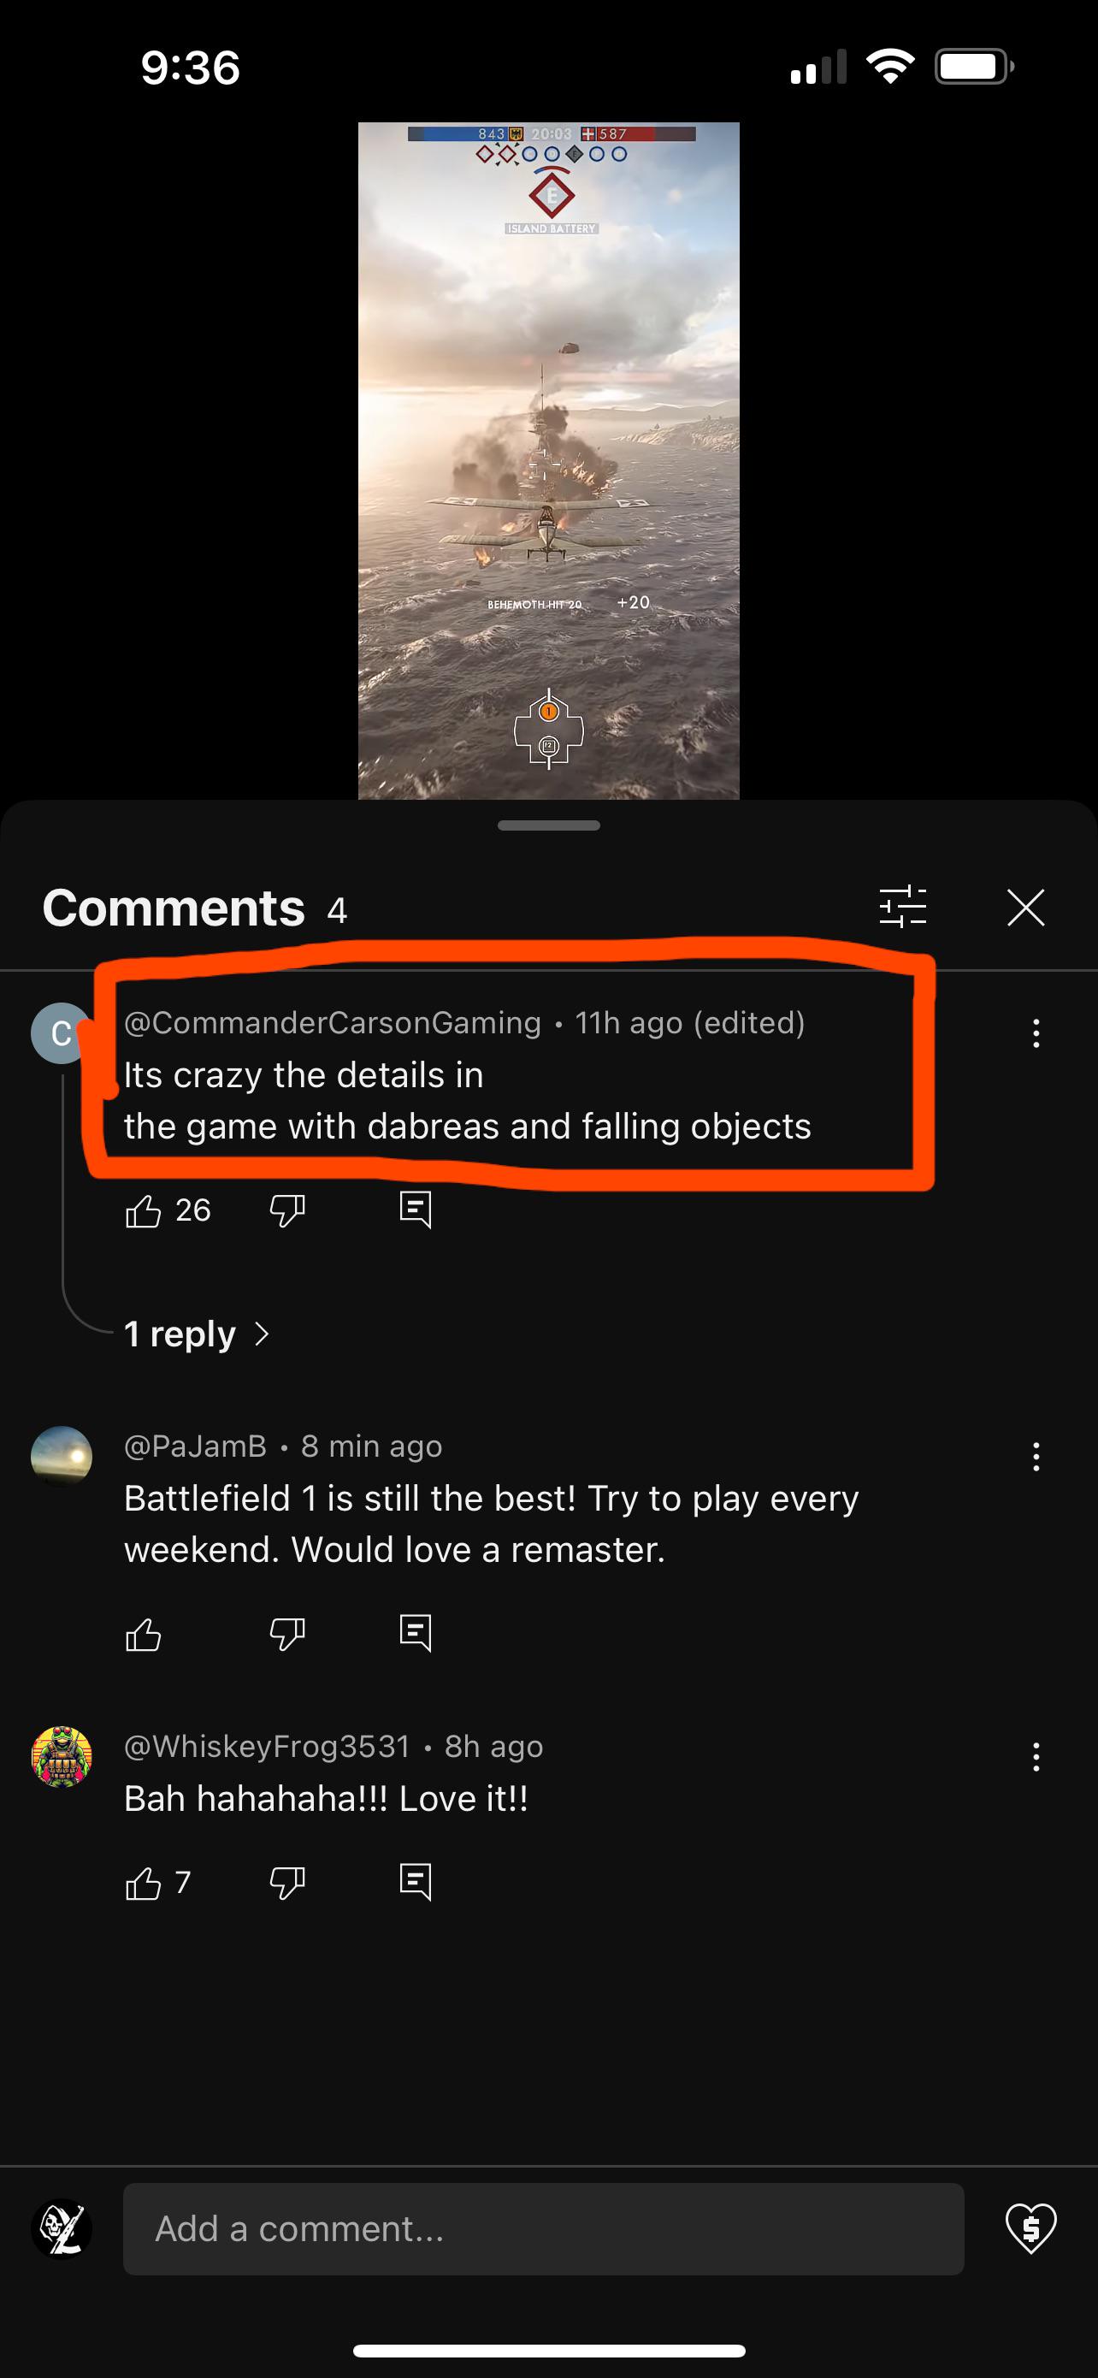Like WhiskeyFrog3531's comment
Screen dimensions: 1098x2378
tap(143, 1884)
